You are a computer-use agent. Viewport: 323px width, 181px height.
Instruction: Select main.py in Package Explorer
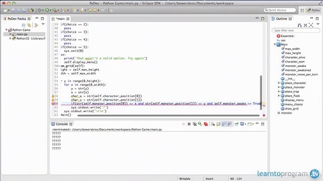(22, 34)
